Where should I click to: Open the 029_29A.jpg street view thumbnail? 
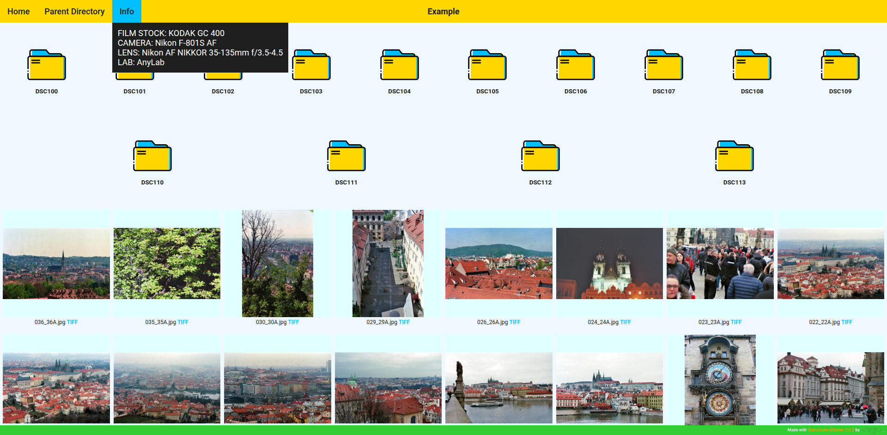tap(388, 263)
